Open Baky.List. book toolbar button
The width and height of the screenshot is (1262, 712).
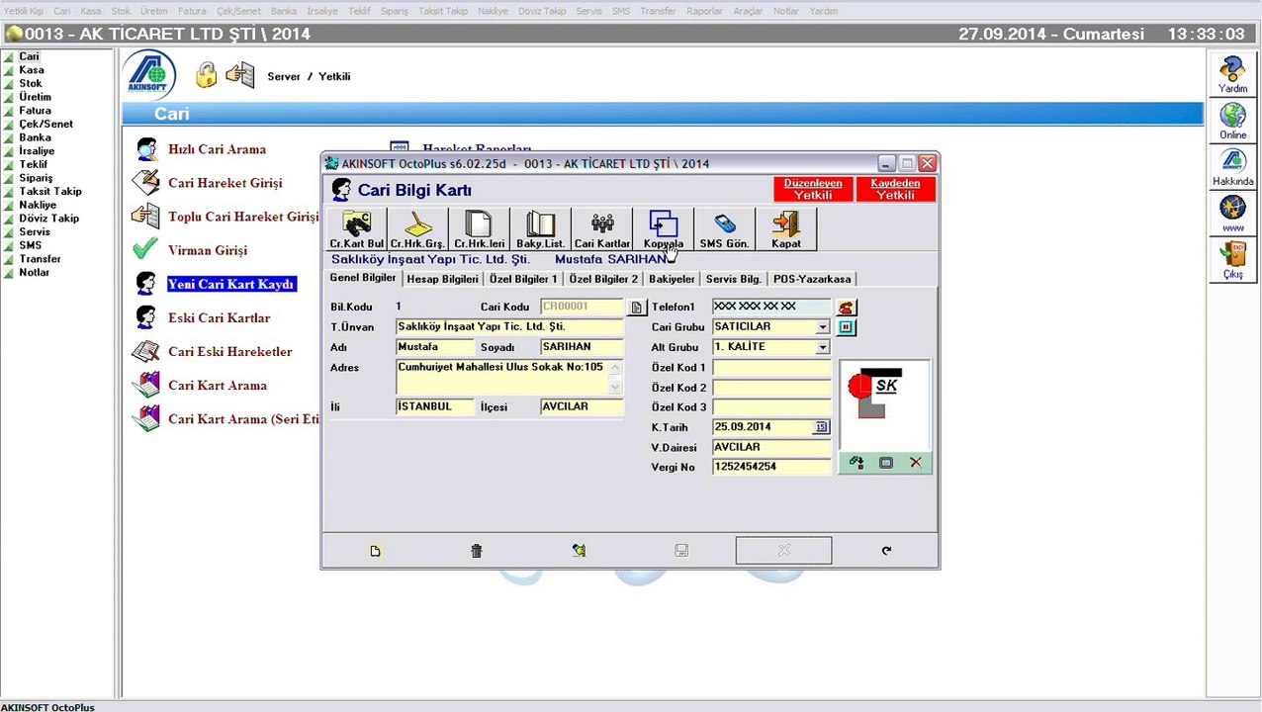540,229
